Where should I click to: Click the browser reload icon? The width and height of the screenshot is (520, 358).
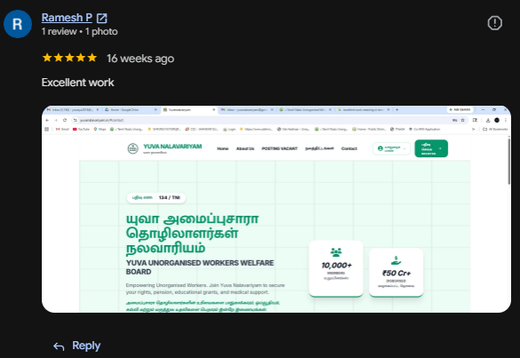tap(65, 120)
